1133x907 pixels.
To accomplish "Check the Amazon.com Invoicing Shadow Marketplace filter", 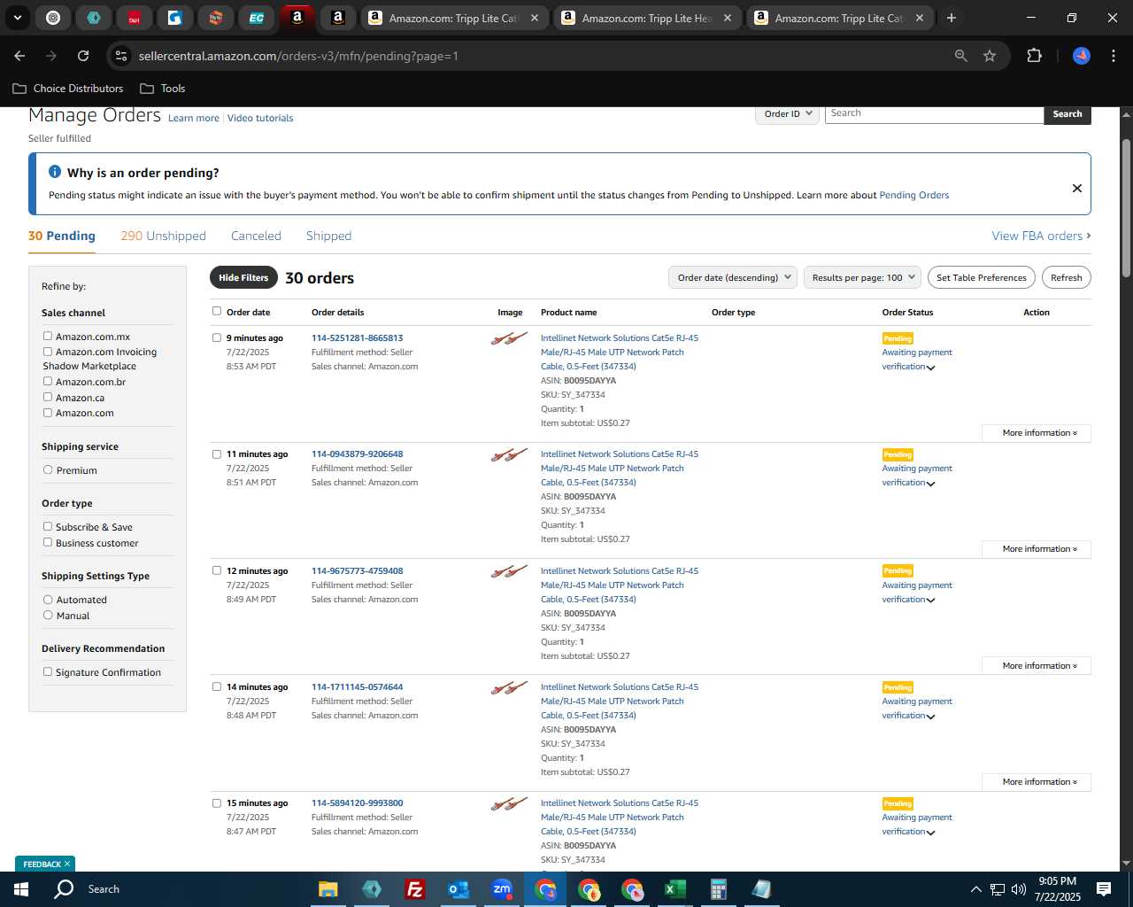I will pyautogui.click(x=48, y=351).
